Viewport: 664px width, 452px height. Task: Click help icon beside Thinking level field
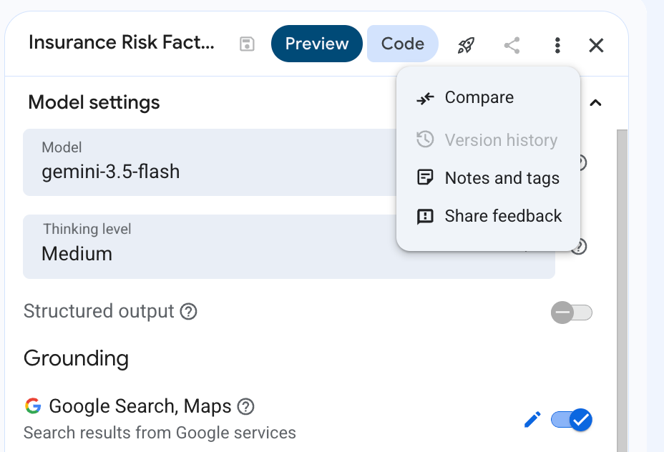click(x=580, y=246)
